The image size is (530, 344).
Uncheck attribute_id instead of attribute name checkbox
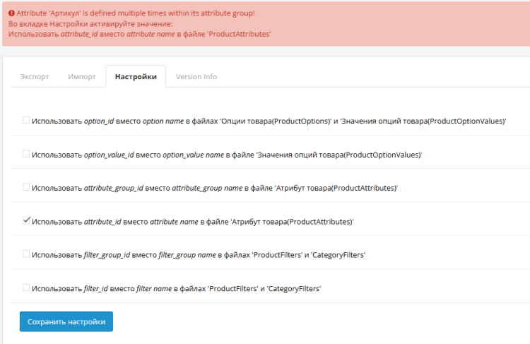[26, 220]
